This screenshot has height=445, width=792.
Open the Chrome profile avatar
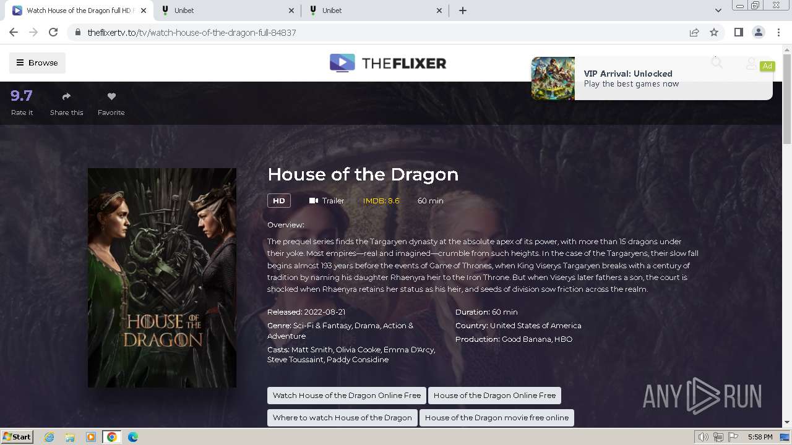758,32
